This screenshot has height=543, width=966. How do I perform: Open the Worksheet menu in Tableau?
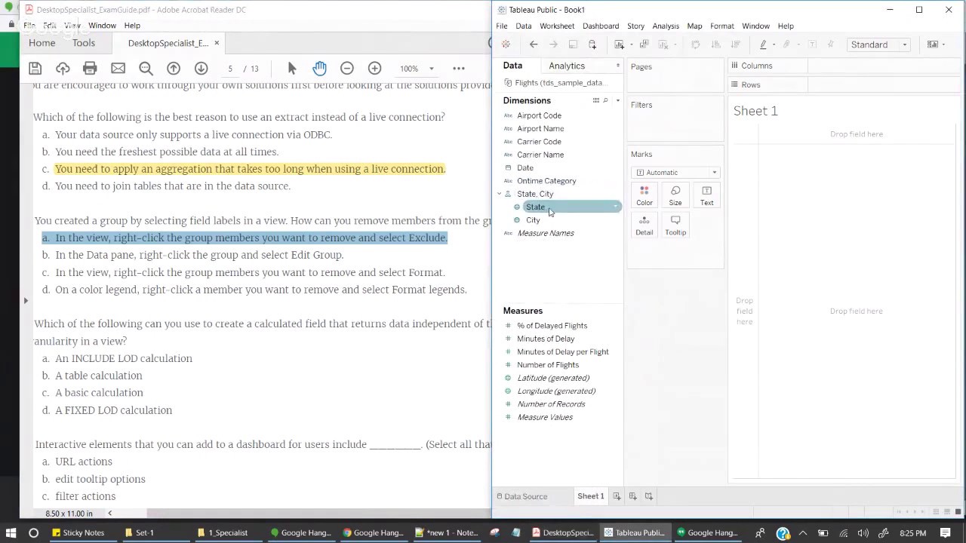557,26
